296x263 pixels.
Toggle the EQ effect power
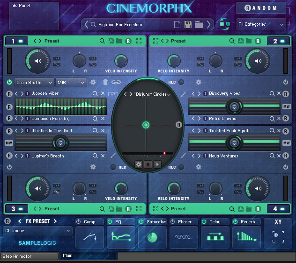click(x=110, y=222)
